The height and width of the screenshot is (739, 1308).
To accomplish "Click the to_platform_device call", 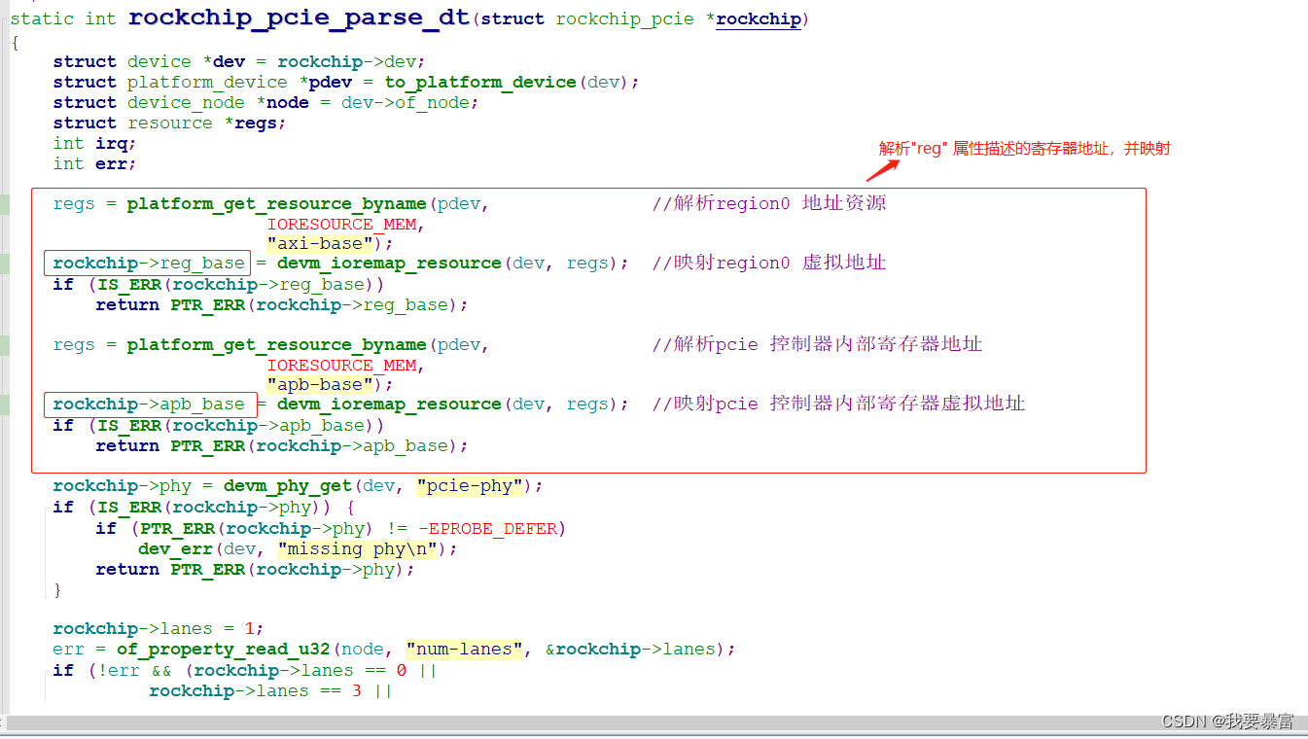I will pyautogui.click(x=481, y=83).
